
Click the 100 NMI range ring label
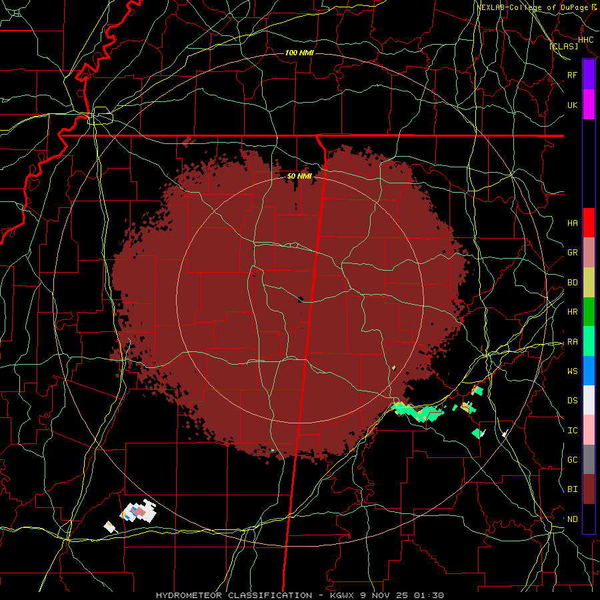point(299,53)
